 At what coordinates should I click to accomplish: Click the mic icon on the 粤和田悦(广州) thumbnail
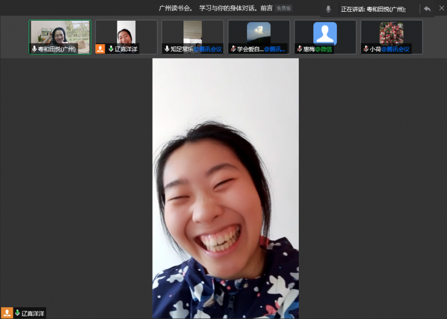pos(34,49)
